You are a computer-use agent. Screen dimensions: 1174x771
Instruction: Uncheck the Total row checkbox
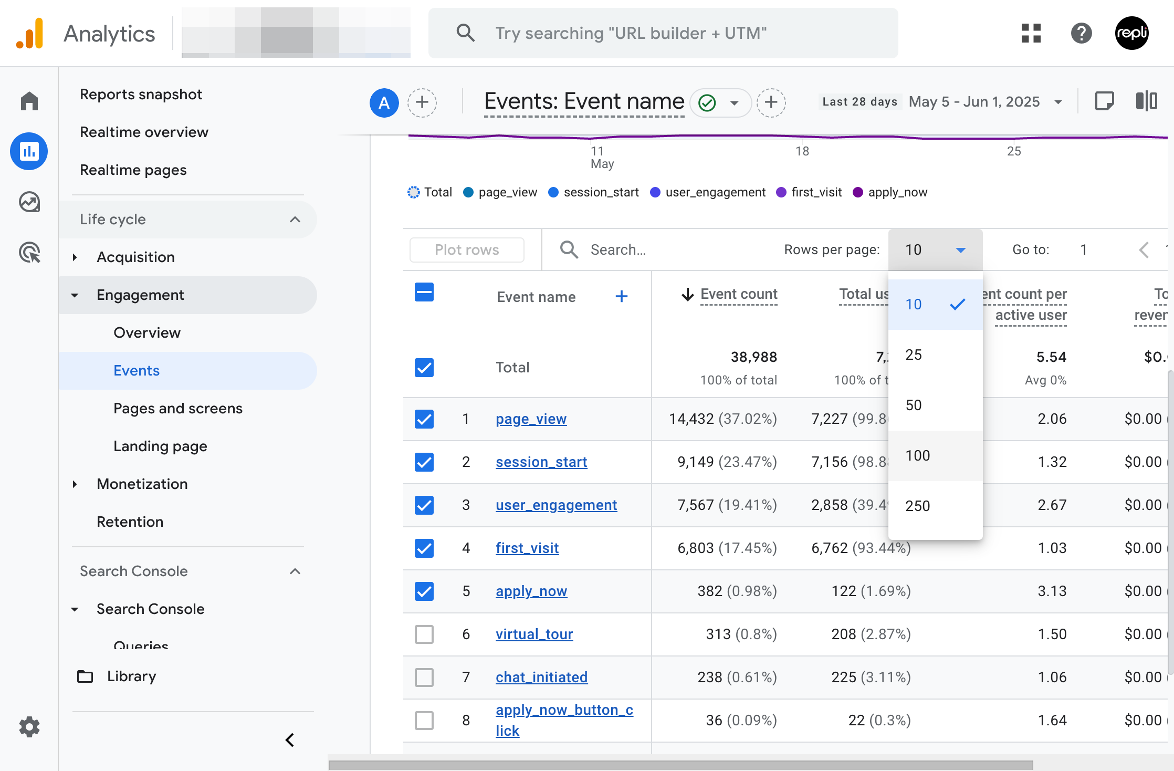(x=424, y=368)
